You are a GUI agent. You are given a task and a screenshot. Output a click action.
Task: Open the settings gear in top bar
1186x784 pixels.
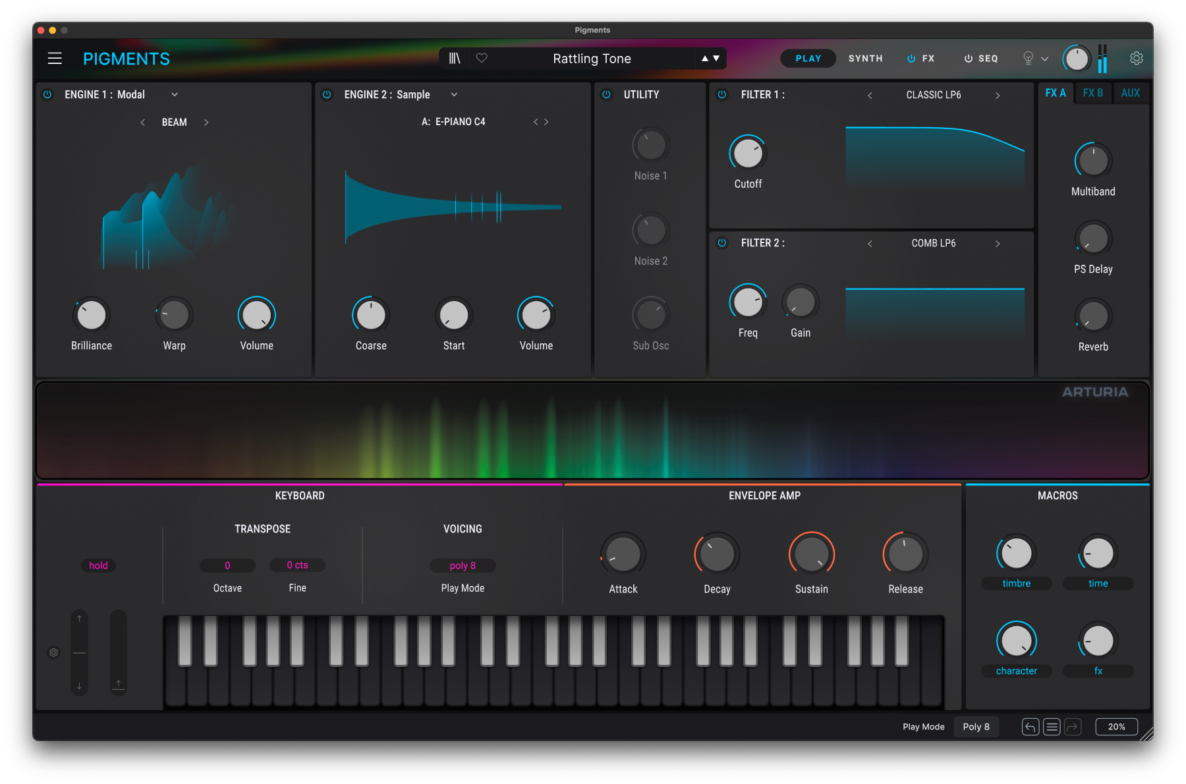[1136, 59]
